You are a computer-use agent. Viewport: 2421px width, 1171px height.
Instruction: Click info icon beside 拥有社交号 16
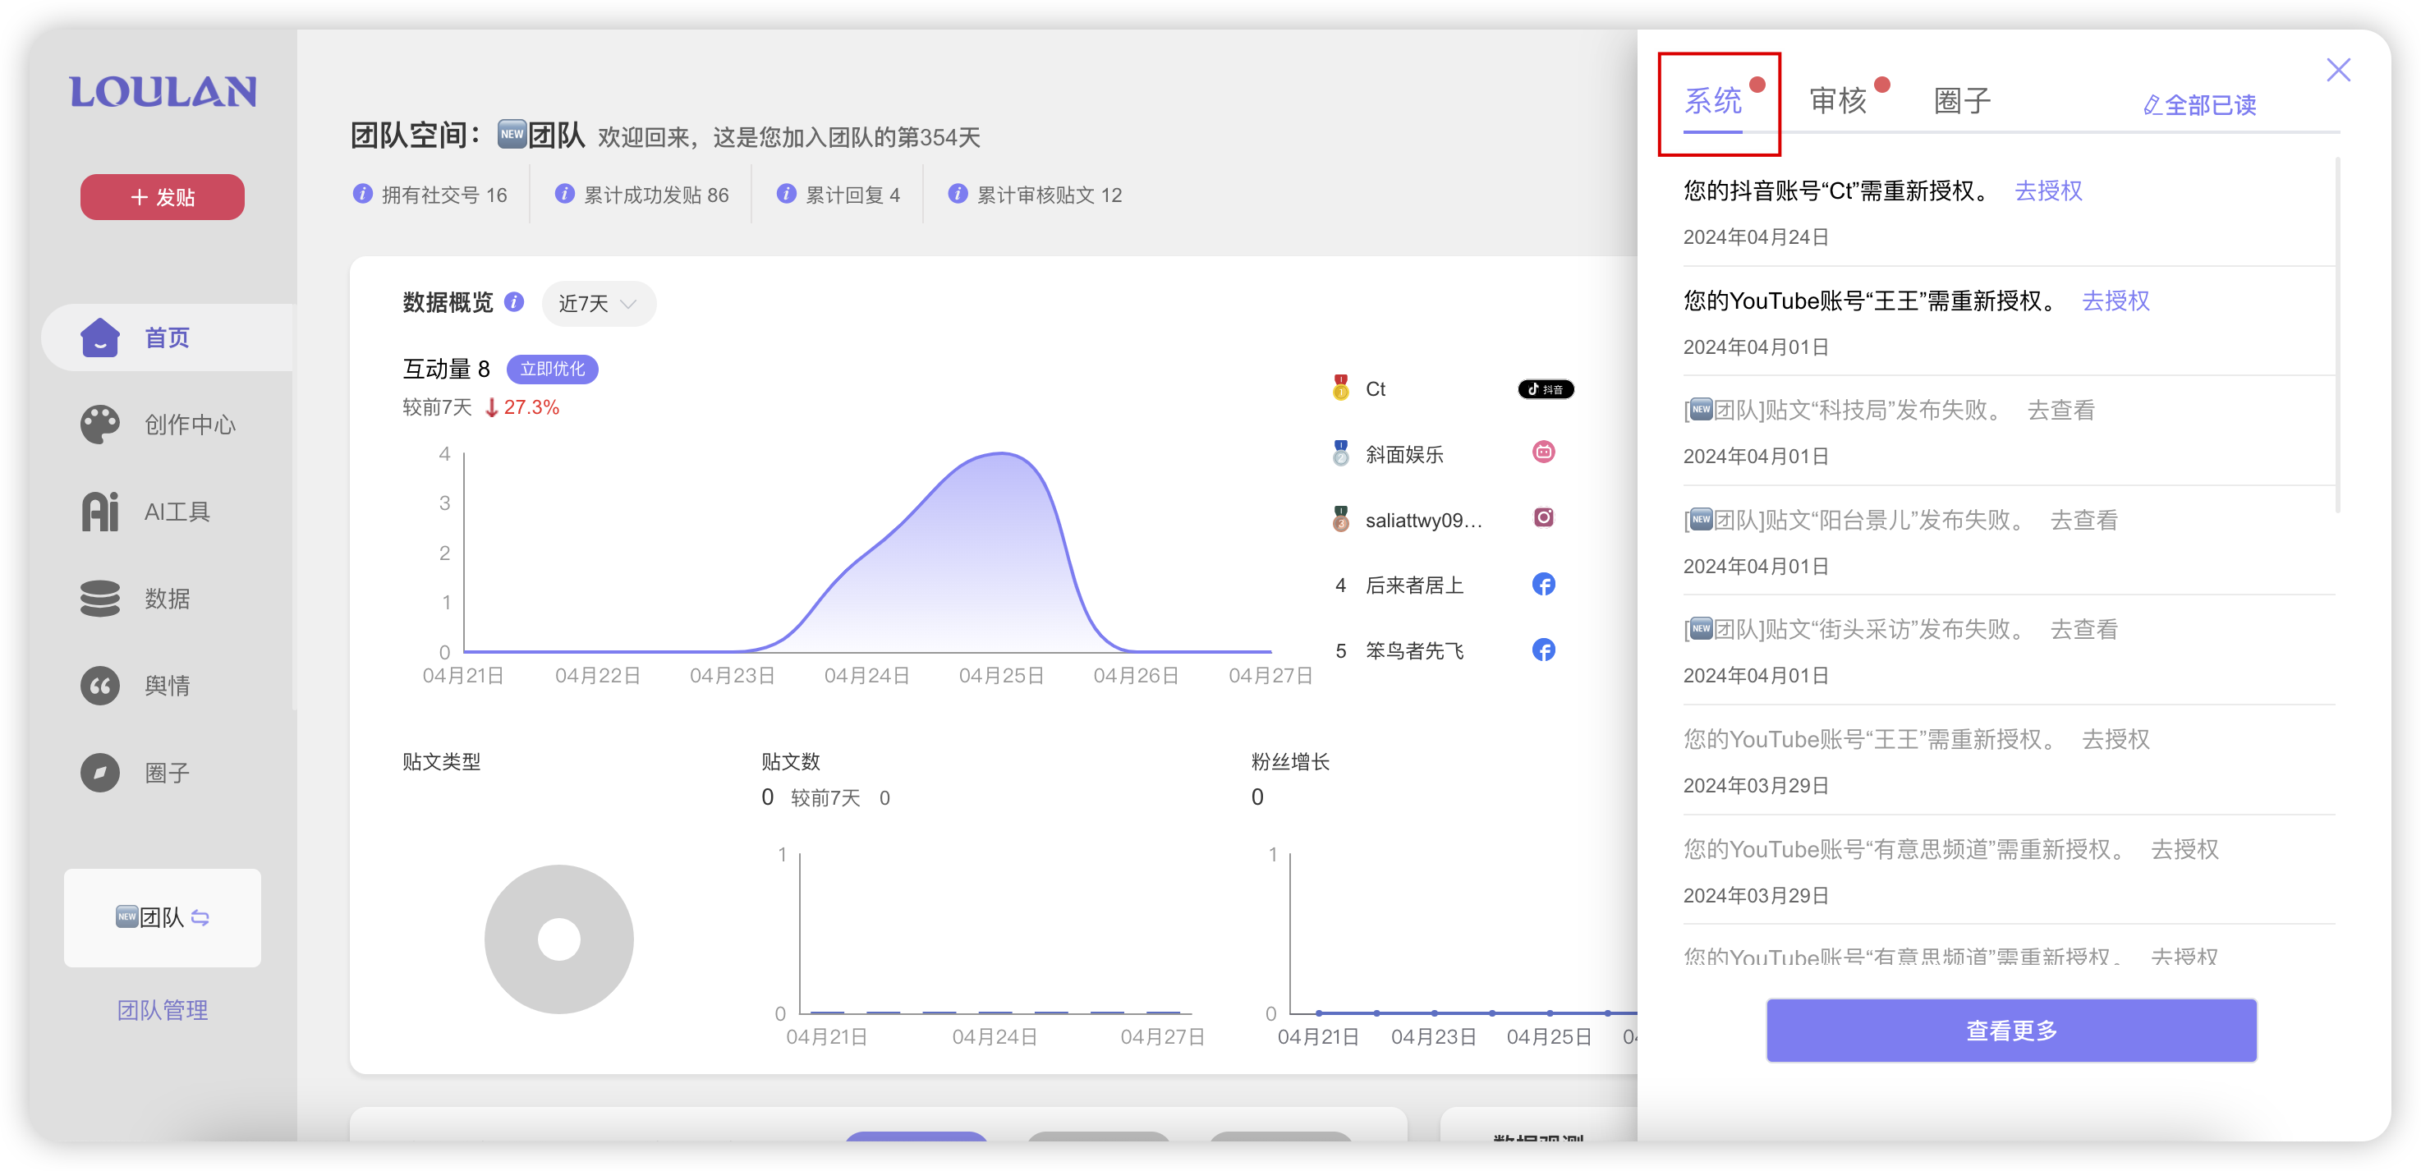pos(363,194)
